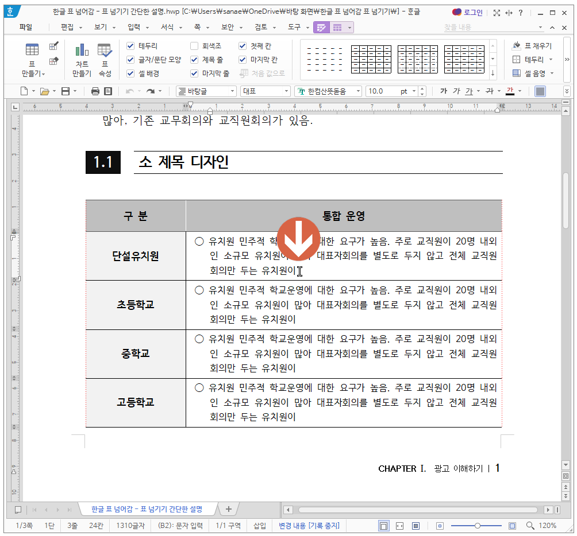This screenshot has width=577, height=536.
Task: Apply italic 가 formatting
Action: [x=456, y=91]
